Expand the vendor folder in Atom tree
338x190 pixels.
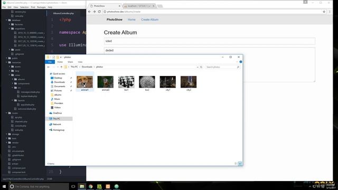coord(7,142)
